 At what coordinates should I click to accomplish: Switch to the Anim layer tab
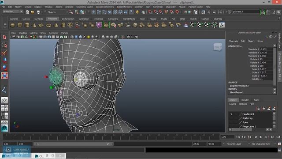256,100
